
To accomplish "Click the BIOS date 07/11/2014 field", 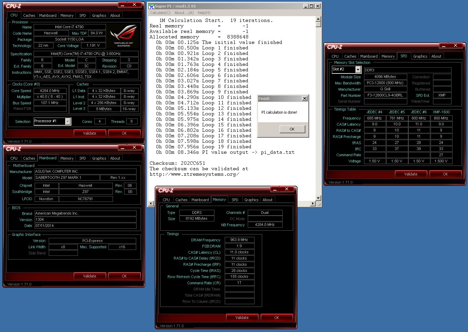I will click(85, 226).
